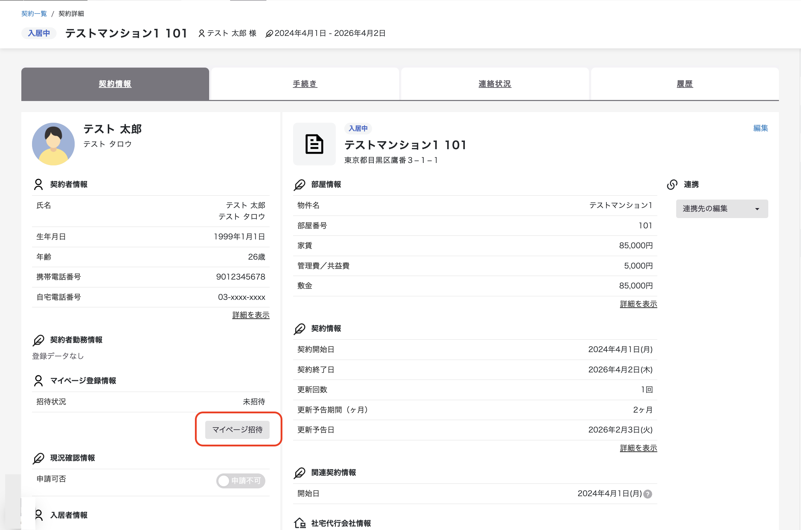Click header date range 2024年4月1日 - 2026年4月2日
Viewport: 801px width, 530px height.
(x=330, y=33)
